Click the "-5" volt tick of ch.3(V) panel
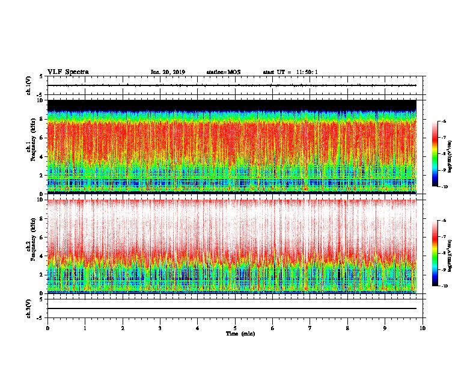 point(40,318)
